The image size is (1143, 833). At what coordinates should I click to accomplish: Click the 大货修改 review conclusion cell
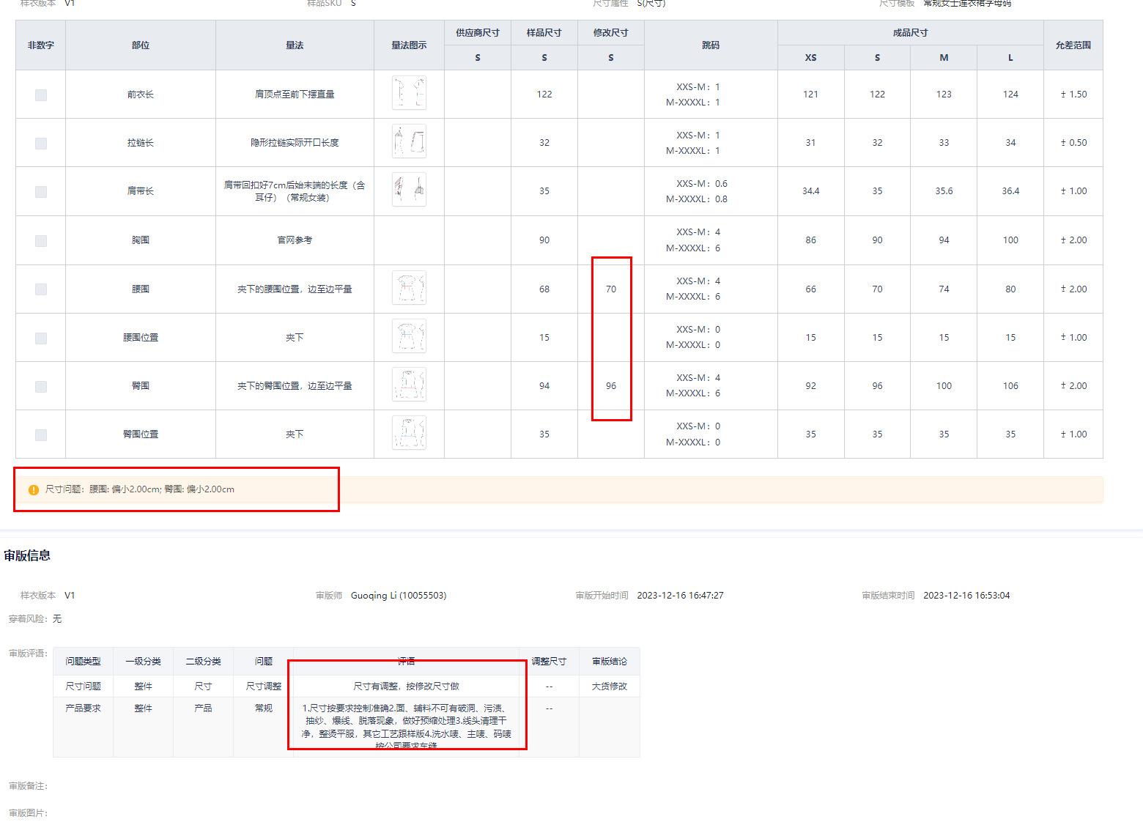click(x=609, y=686)
